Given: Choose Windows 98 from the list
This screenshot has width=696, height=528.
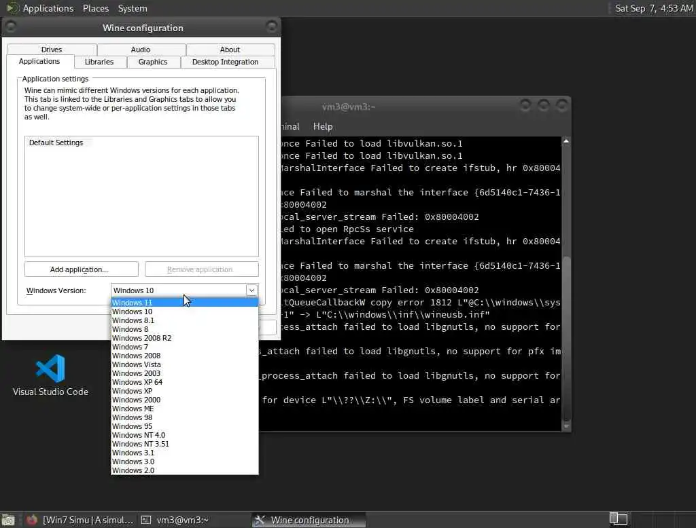Looking at the screenshot, I should 185,417.
